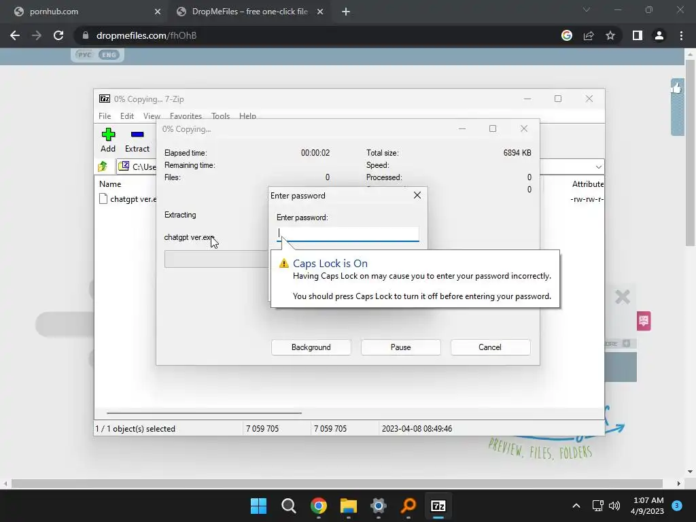The height and width of the screenshot is (522, 696).
Task: Click the chatgpt ver file icon in the list
Action: [103, 199]
